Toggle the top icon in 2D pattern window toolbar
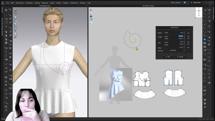Viewport: 215px width, 121px height. coord(91,10)
